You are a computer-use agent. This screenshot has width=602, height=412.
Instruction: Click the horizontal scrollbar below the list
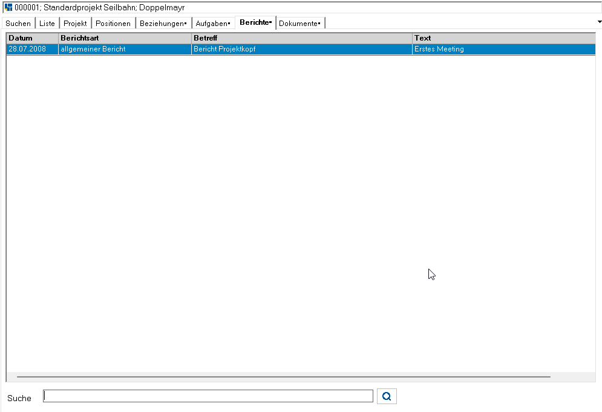tap(284, 377)
